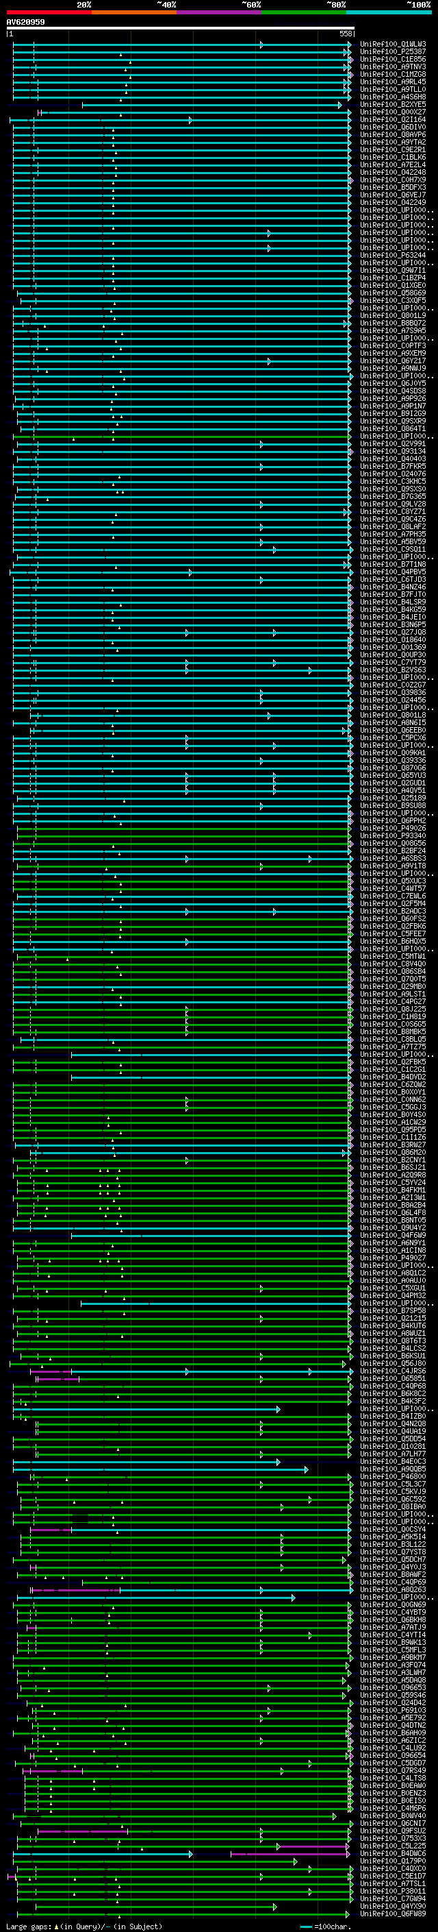
Task: Click the purple ~60% legend color bar
Action: [x=218, y=12]
